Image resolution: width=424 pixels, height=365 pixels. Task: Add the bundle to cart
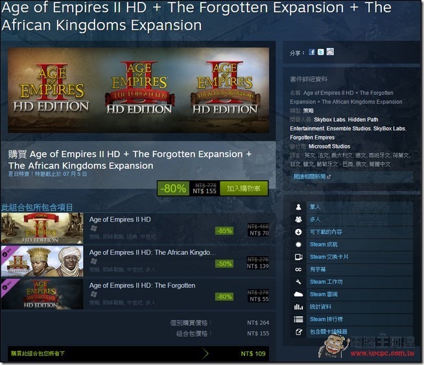(x=244, y=188)
